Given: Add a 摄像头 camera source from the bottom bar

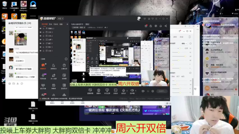Looking at the screenshot, I should [99, 91].
